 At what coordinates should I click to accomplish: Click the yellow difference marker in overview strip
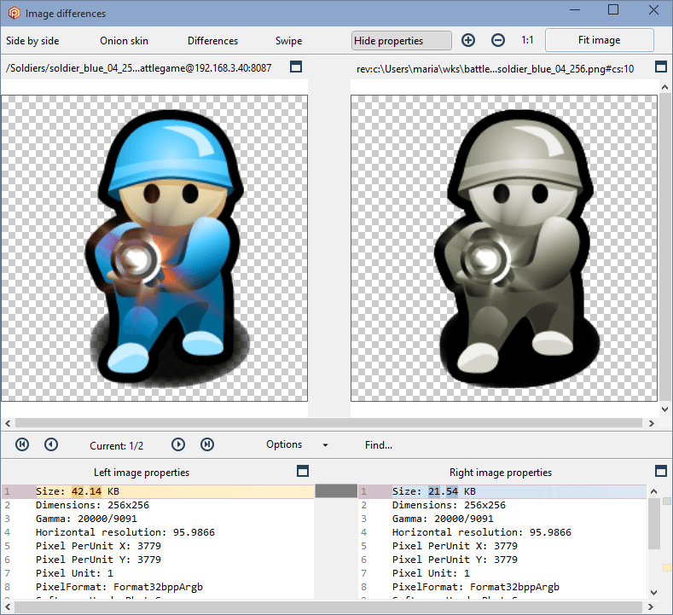[666, 568]
